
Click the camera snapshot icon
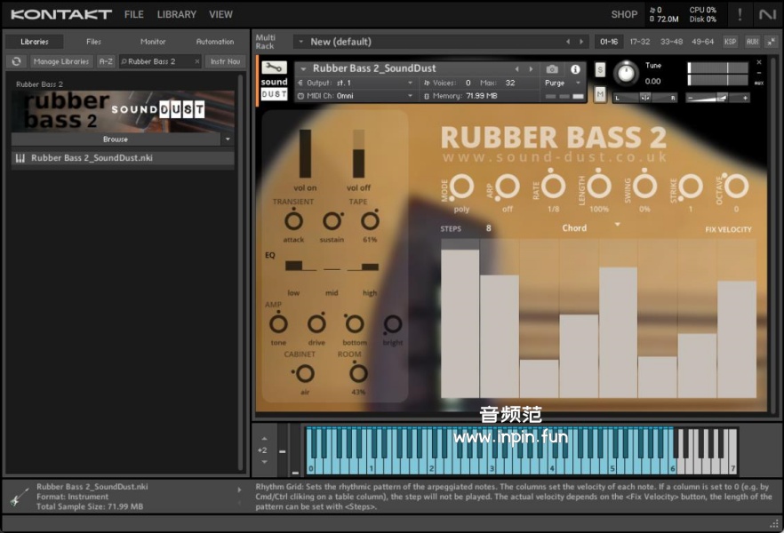[x=552, y=69]
